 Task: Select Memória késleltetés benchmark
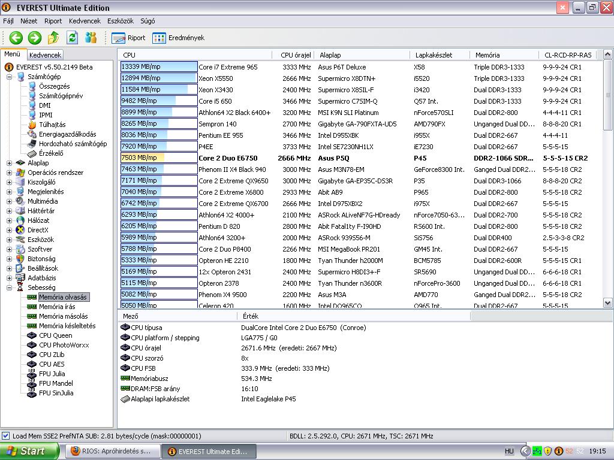pos(67,326)
